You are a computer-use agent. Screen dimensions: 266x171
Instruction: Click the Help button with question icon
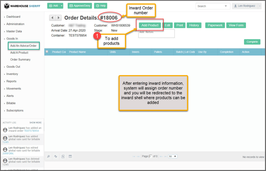pos(101,6)
